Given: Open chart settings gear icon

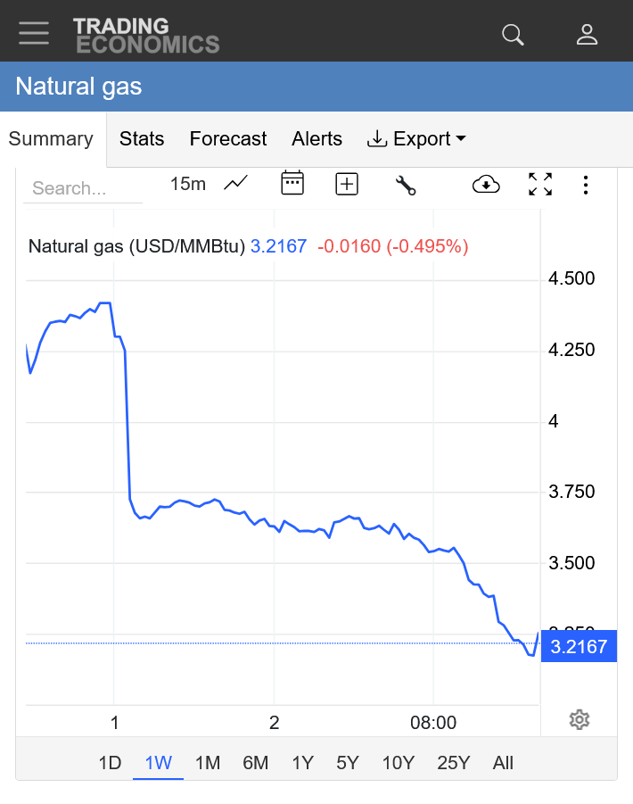Looking at the screenshot, I should tap(580, 719).
